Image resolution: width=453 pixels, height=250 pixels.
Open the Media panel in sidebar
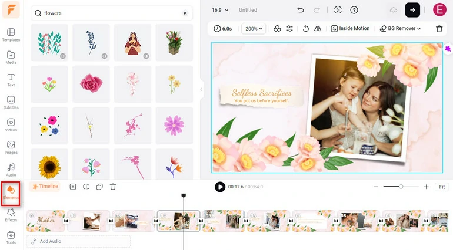click(11, 58)
